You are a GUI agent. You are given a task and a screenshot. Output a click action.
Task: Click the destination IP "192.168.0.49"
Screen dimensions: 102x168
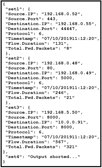tap(75, 73)
